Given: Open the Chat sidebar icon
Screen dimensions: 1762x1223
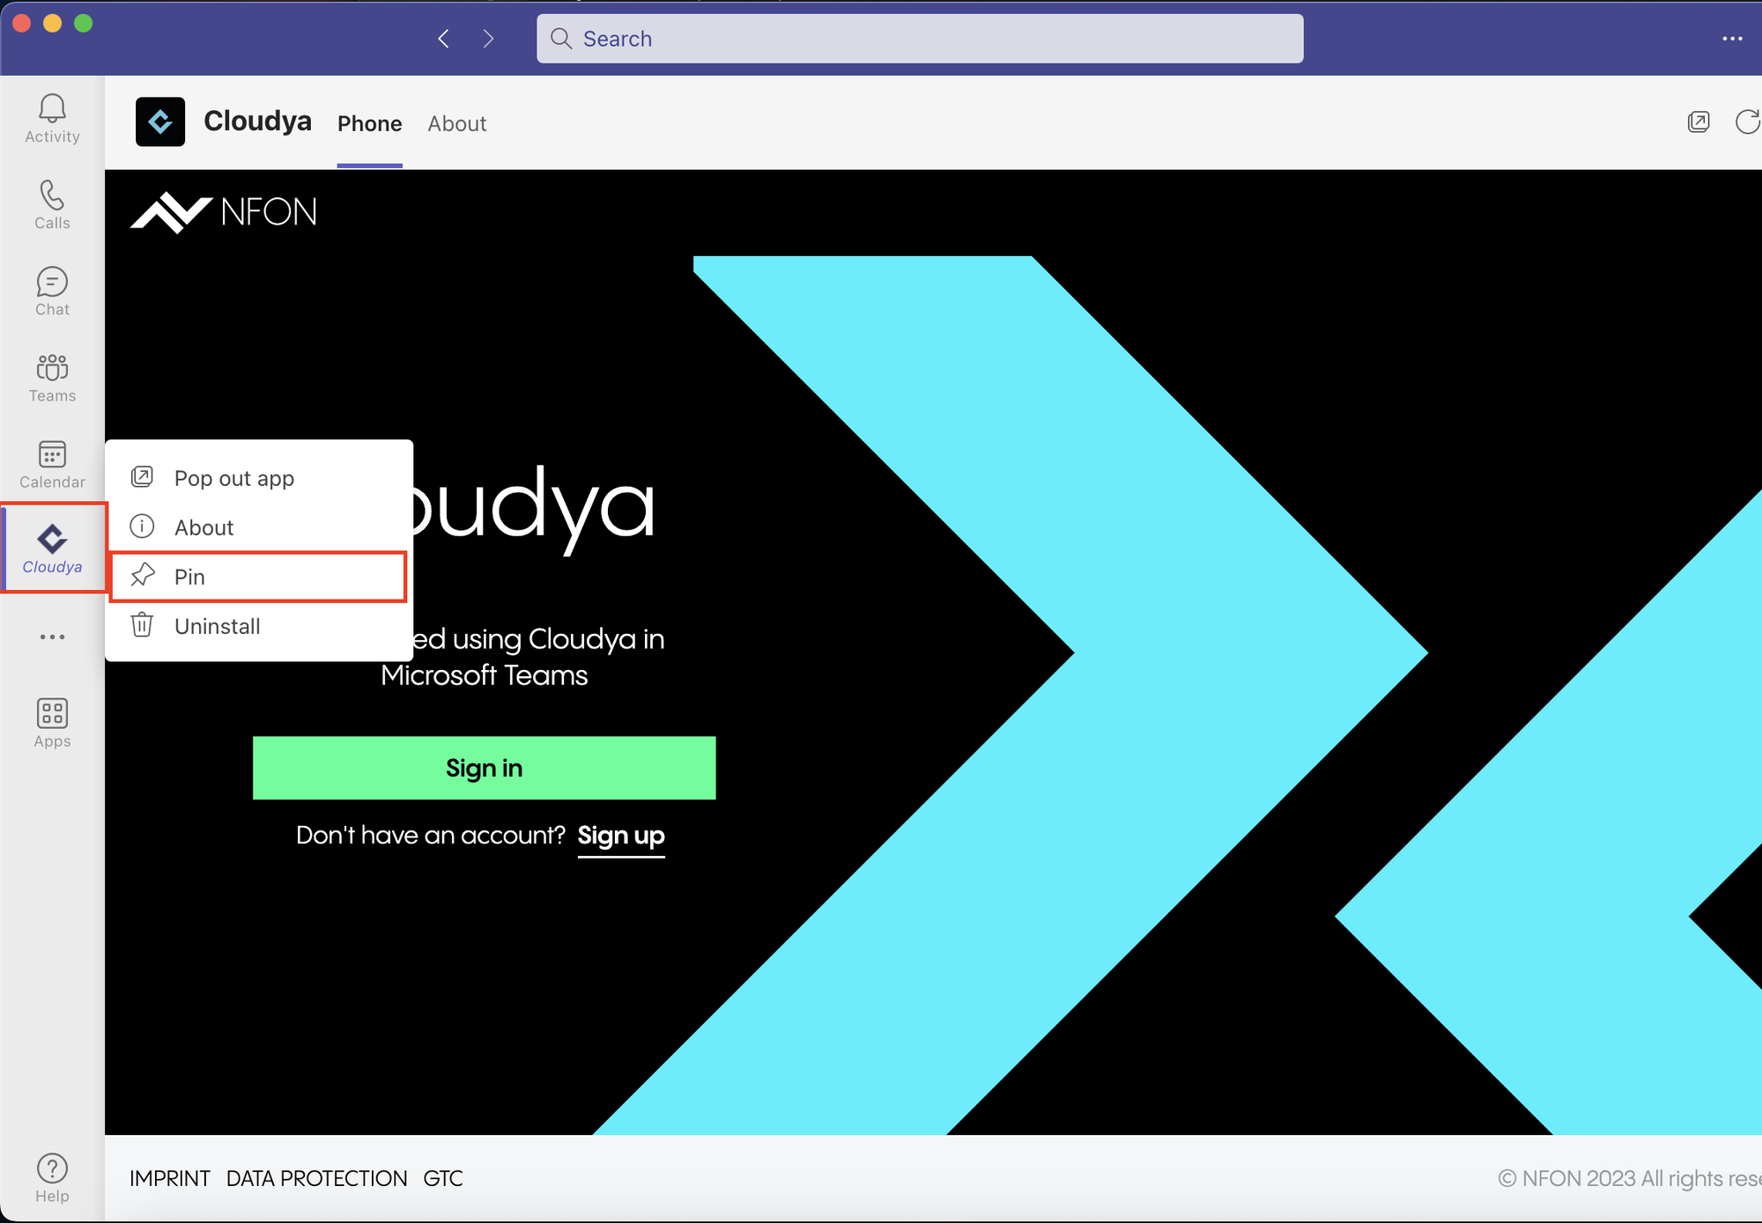Looking at the screenshot, I should pos(52,291).
